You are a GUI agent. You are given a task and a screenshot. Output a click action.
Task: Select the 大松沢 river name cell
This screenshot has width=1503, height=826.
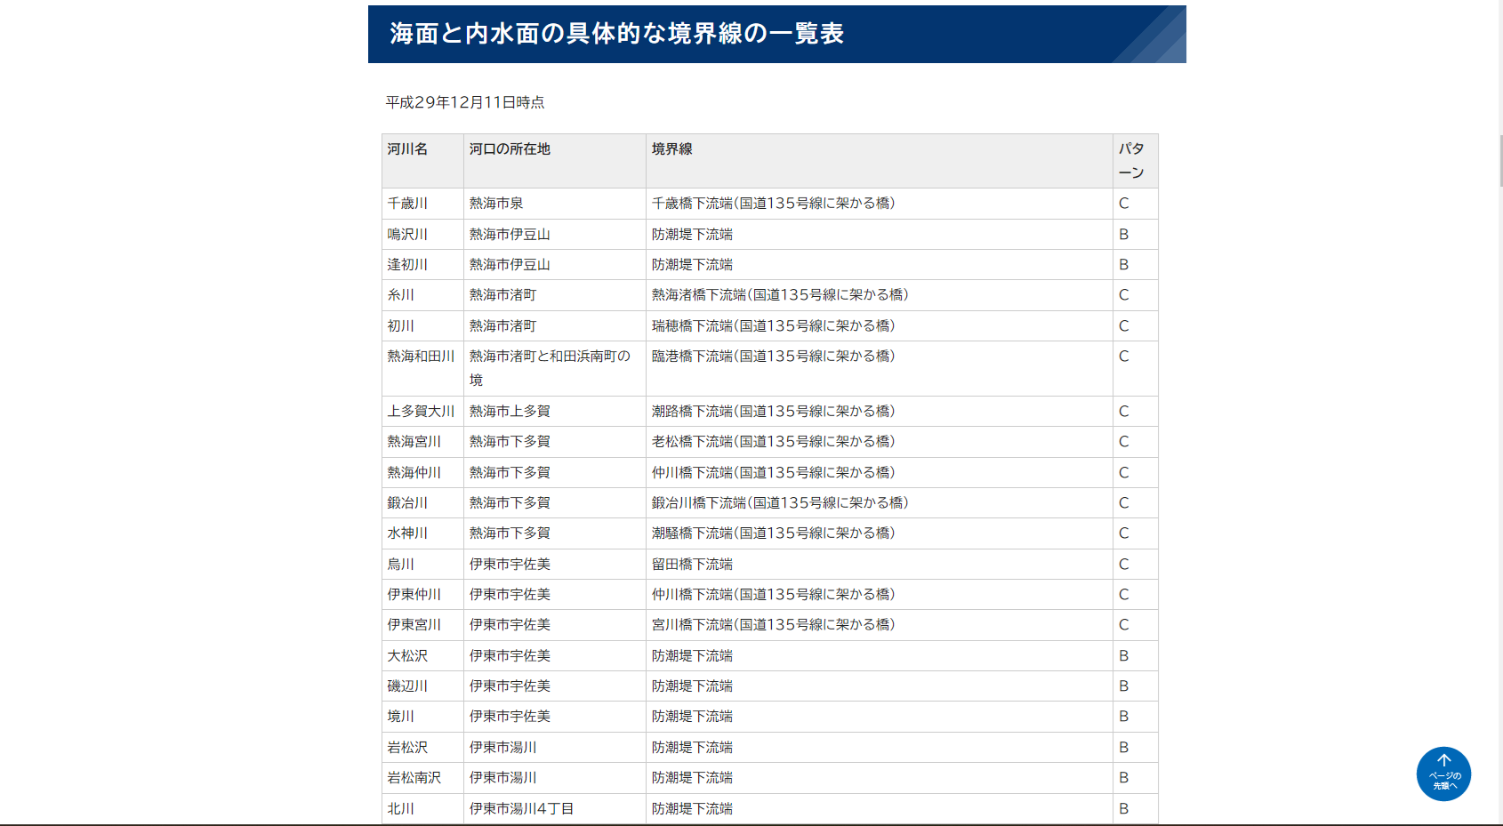[x=405, y=655]
